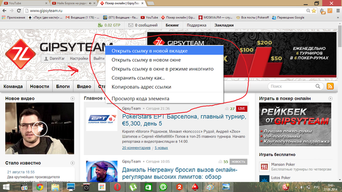Select Просмотр кода элемента

point(164,98)
